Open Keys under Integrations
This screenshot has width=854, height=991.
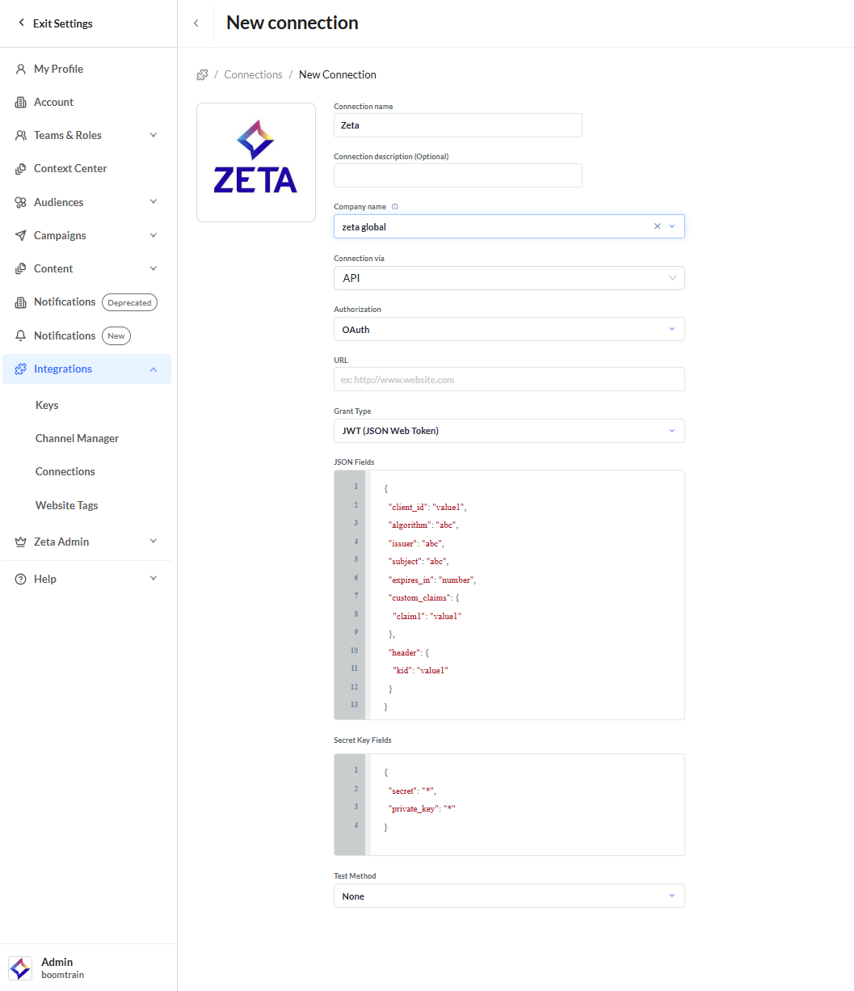(47, 405)
